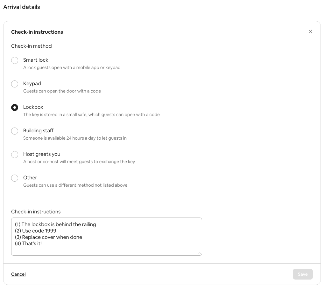Close the Check-in instructions dialog

pyautogui.click(x=310, y=31)
